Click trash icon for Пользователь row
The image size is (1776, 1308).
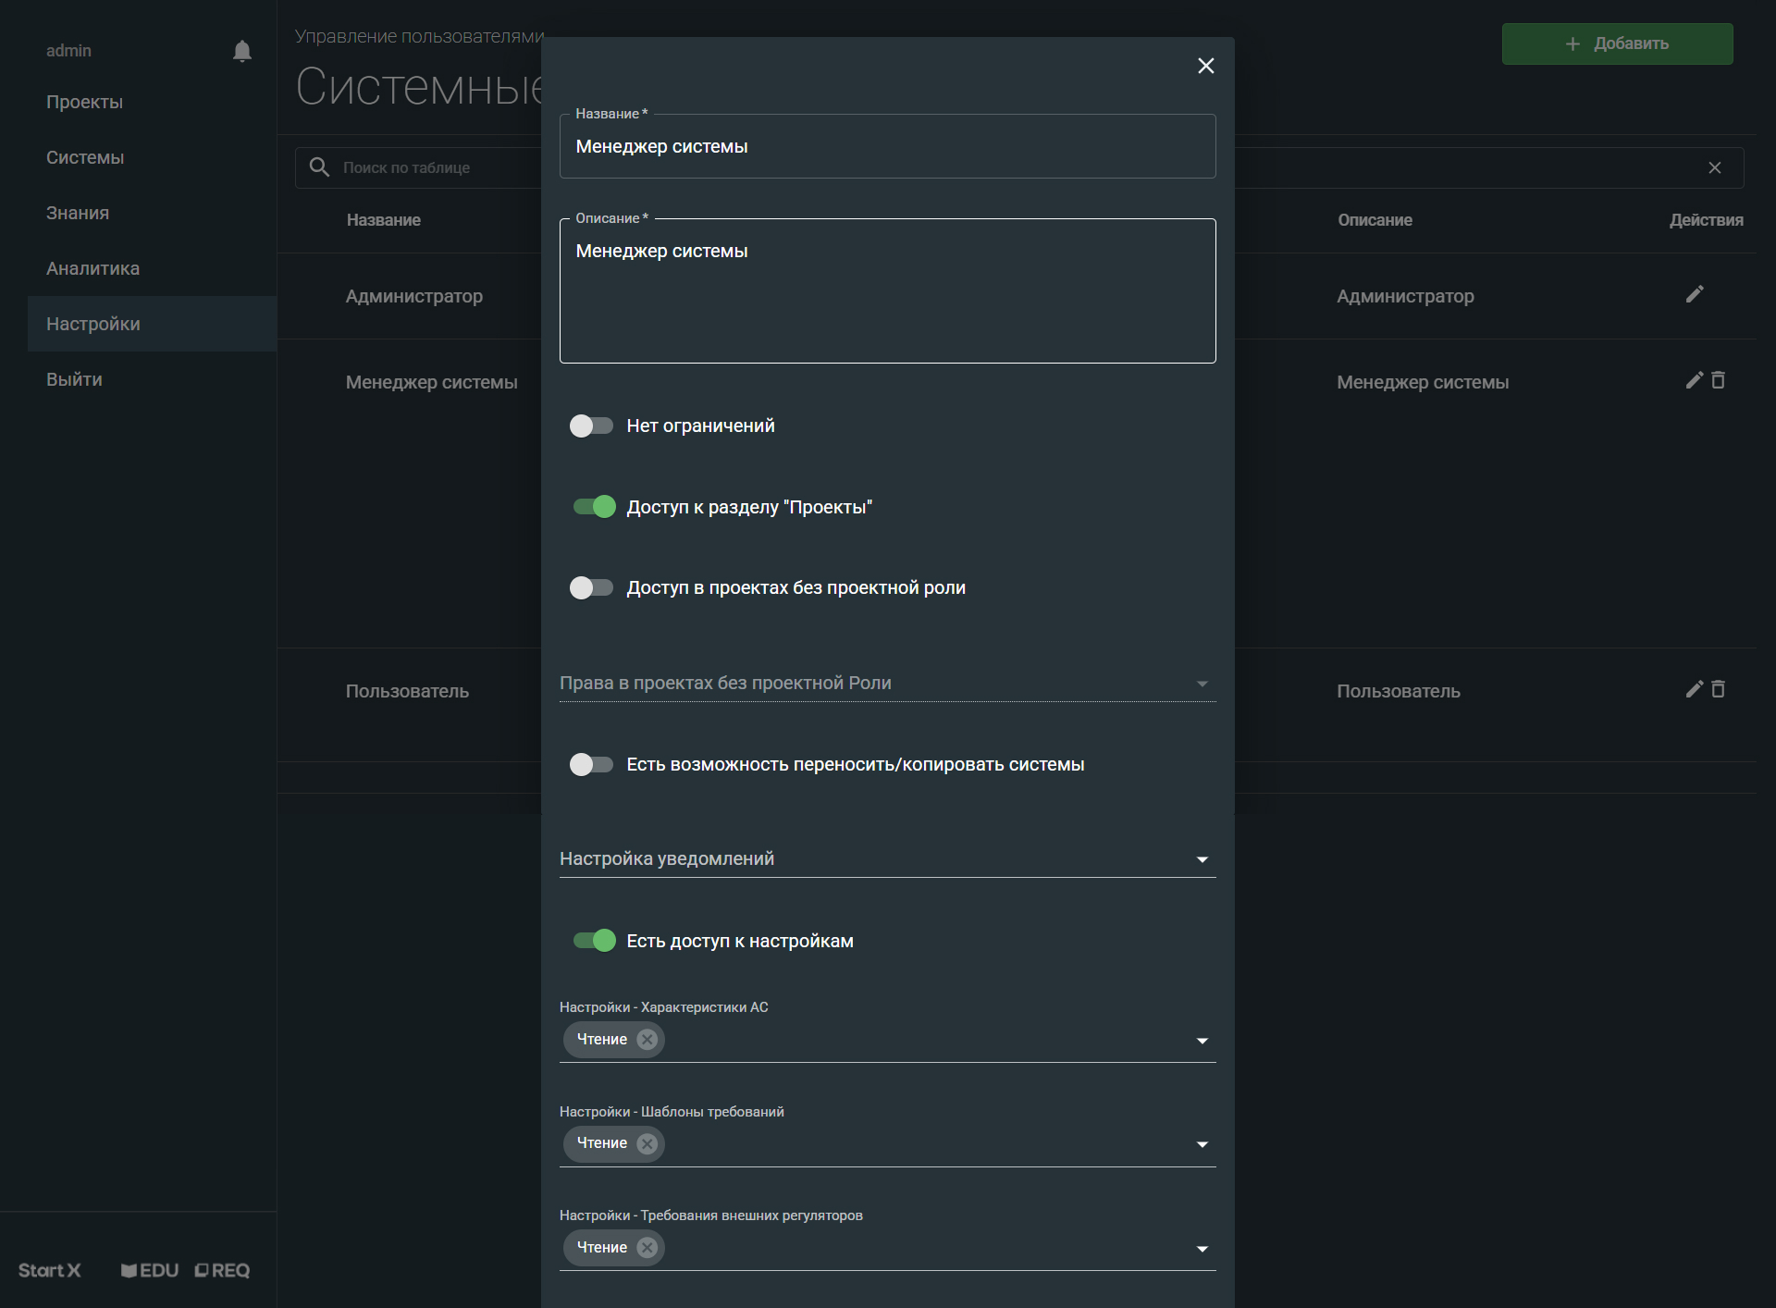click(1719, 689)
